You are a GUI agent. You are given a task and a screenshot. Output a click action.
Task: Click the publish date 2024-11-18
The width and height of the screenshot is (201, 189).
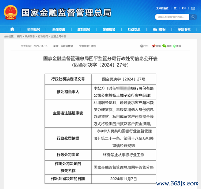point(40,46)
